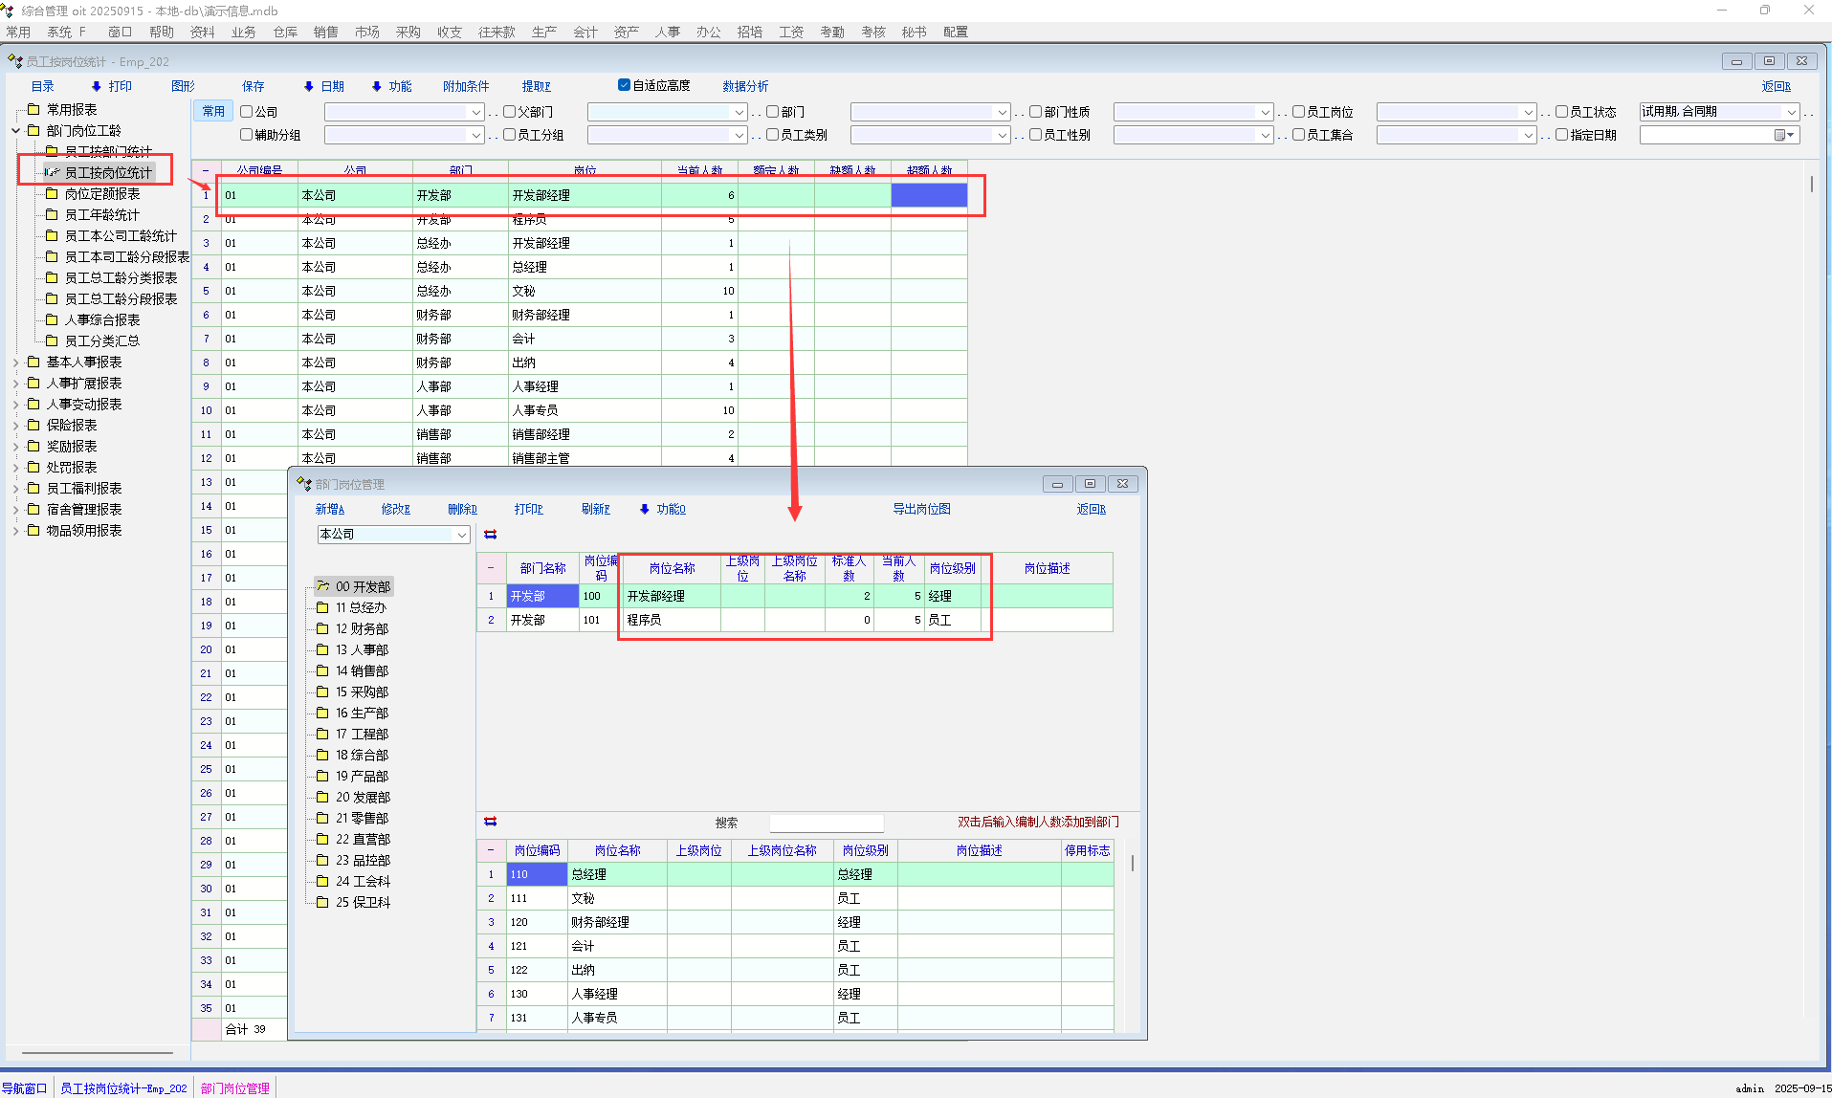
Task: Click the swap arrows icon below 本公司 dropdown
Action: (491, 535)
